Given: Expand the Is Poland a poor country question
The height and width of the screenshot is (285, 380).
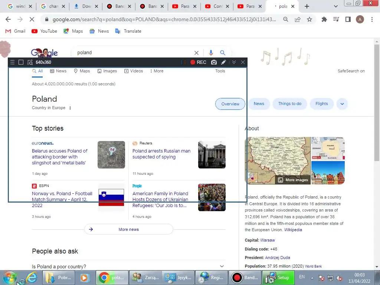Looking at the screenshot, I should 129,266.
